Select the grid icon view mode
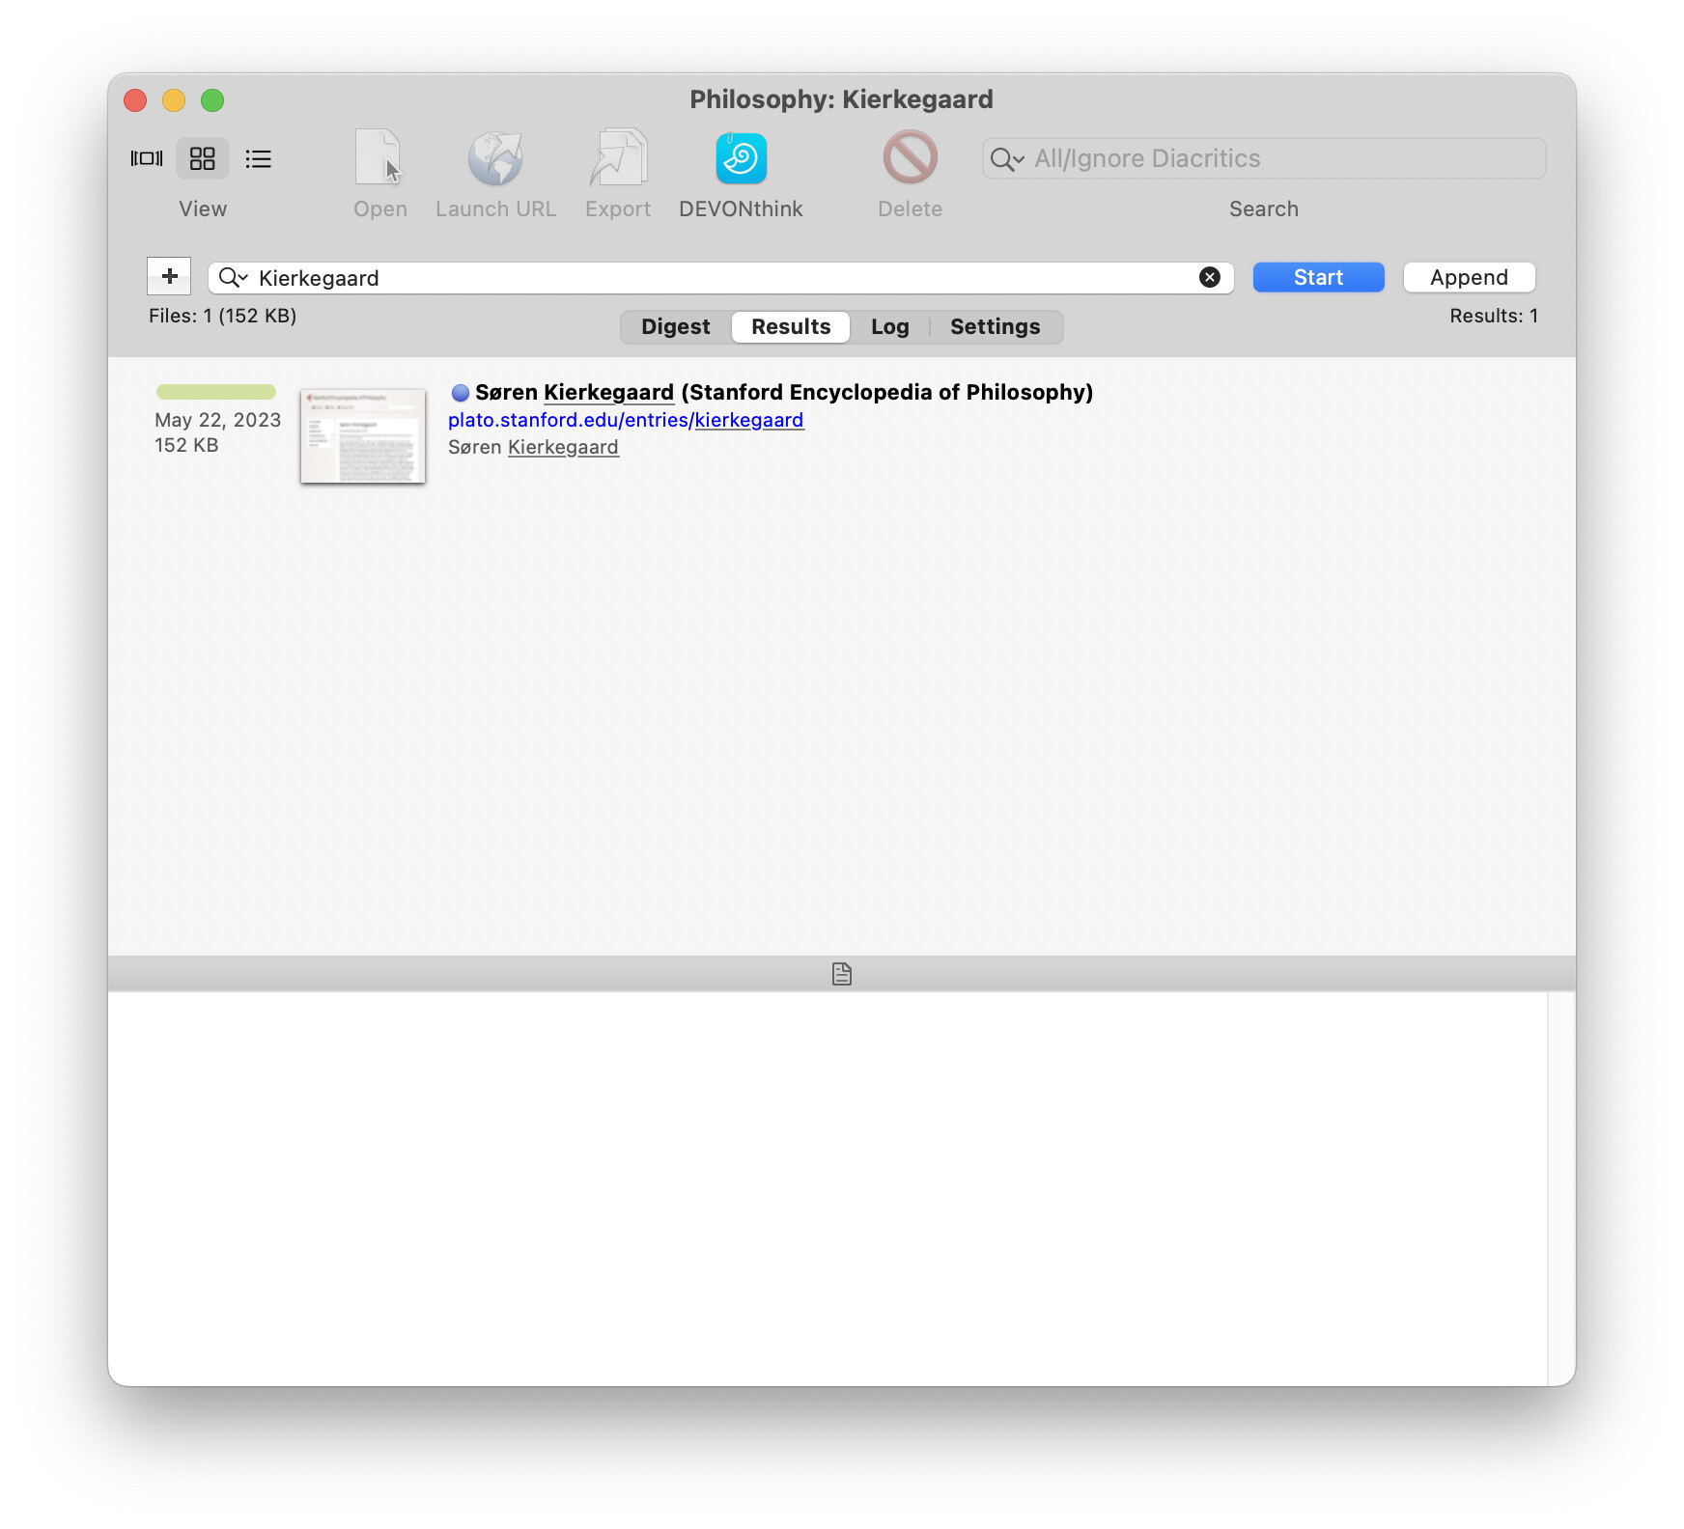This screenshot has height=1529, width=1684. coord(202,158)
